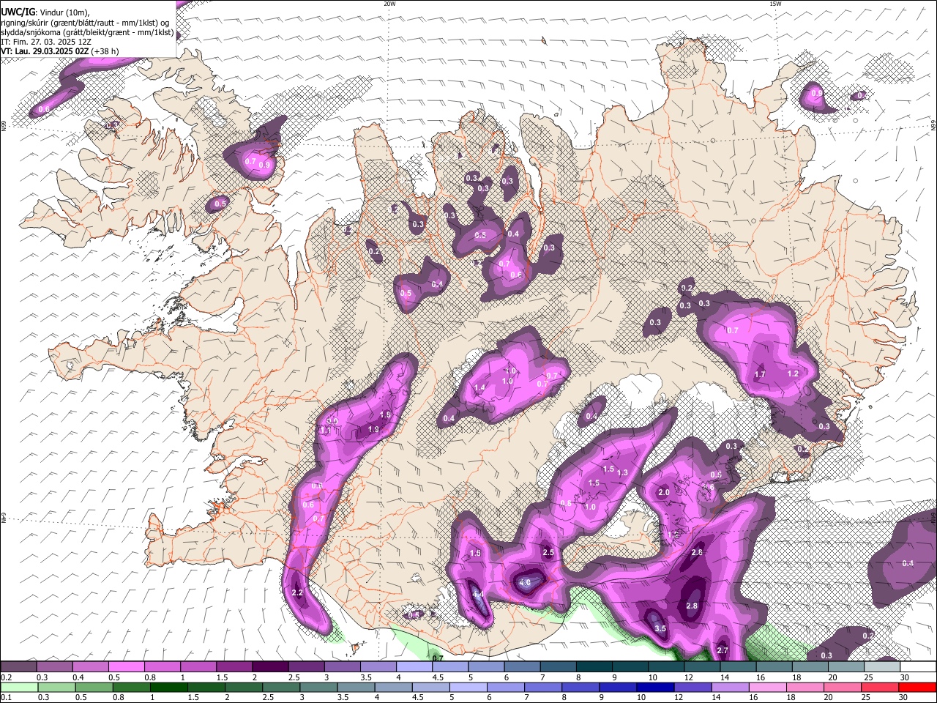Pick the pale green lower-legend swatch at 0.1
This screenshot has height=703, width=937.
pyautogui.click(x=19, y=687)
